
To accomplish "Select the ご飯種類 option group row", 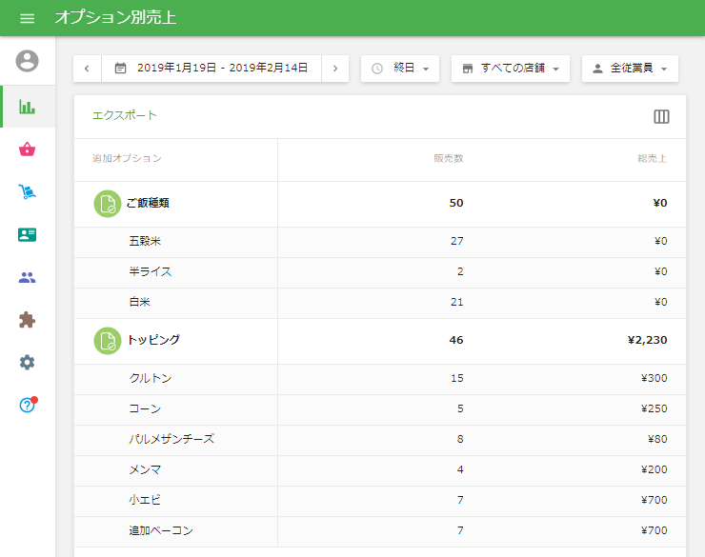I will [x=148, y=204].
